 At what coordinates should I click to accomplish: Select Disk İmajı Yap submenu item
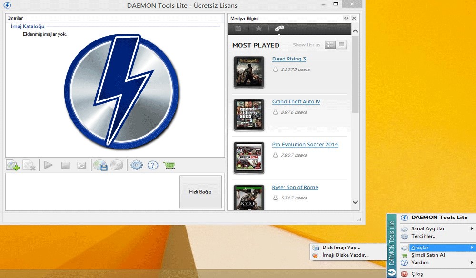click(x=347, y=248)
